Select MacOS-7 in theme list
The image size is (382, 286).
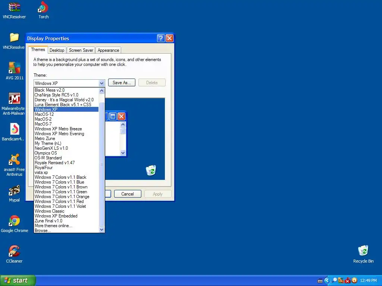pos(66,124)
